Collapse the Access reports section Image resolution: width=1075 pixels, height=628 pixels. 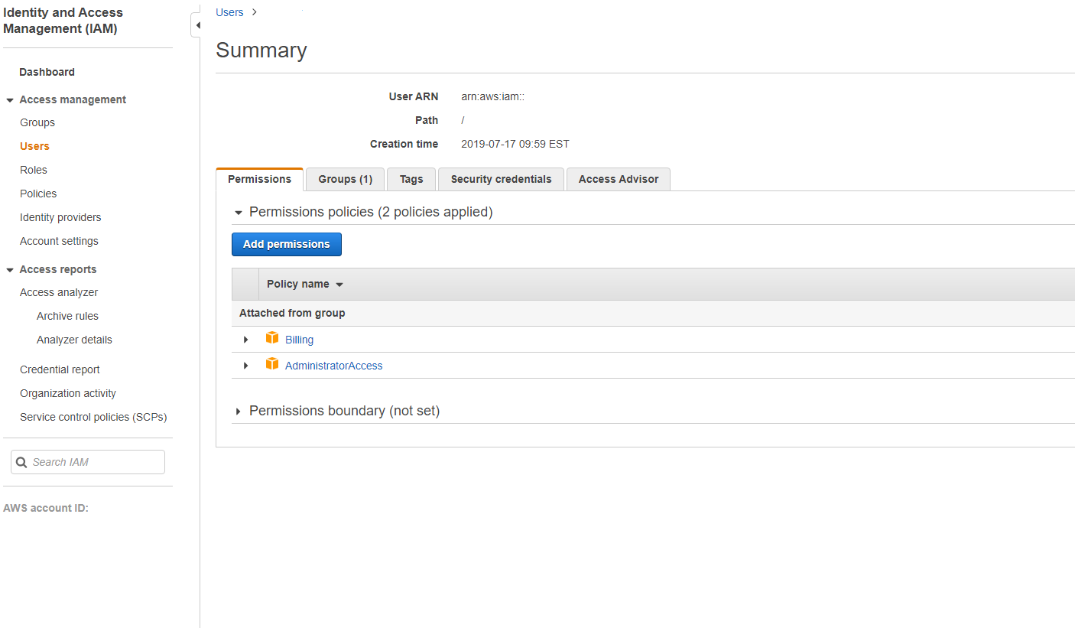tap(9, 269)
